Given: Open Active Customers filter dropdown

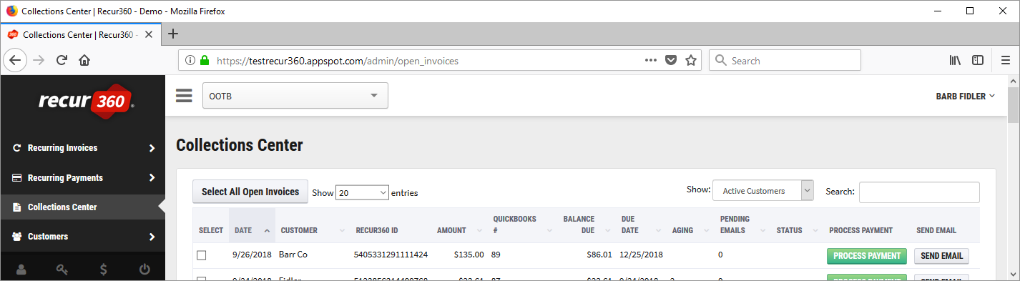Looking at the screenshot, I should [763, 191].
